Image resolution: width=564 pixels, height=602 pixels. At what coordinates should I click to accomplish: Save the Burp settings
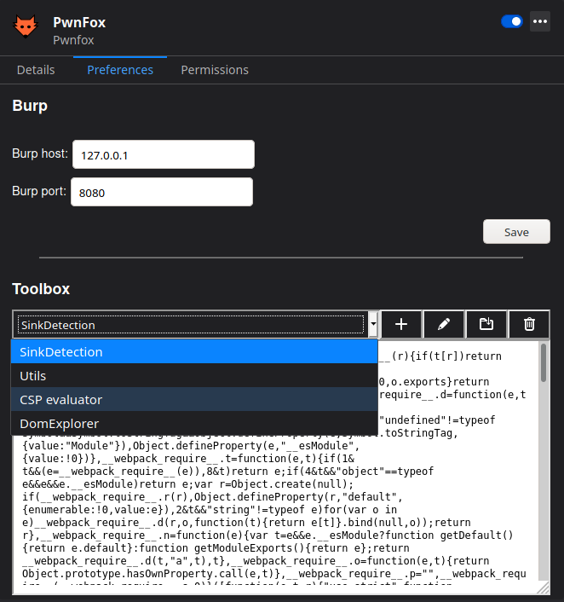(516, 232)
